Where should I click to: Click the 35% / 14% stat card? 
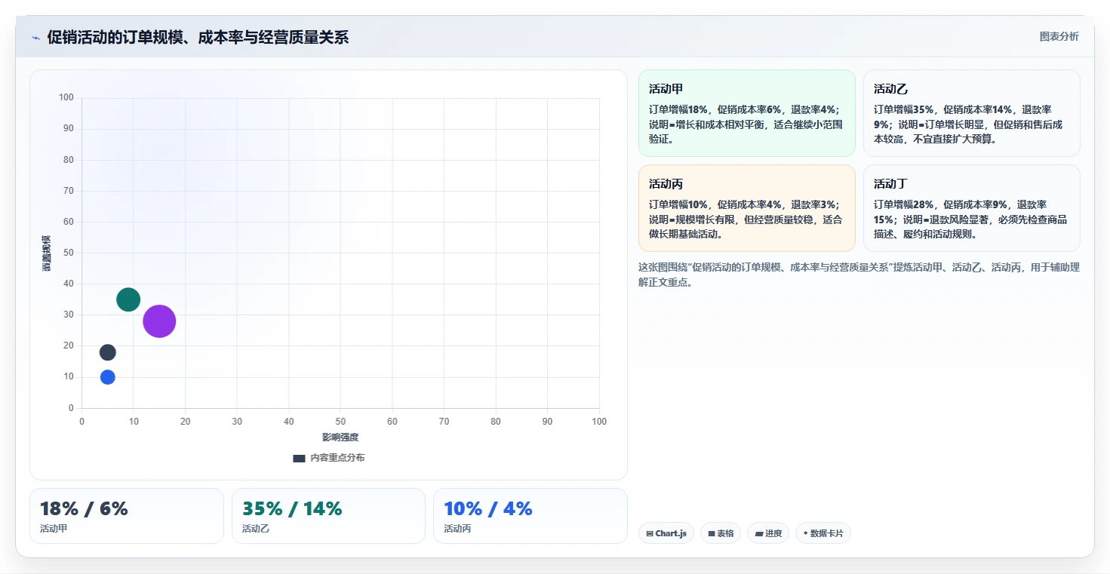(328, 516)
